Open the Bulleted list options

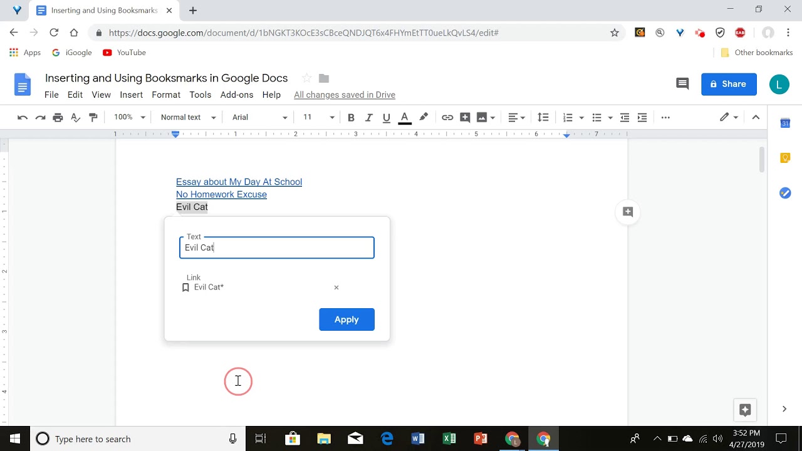[610, 117]
